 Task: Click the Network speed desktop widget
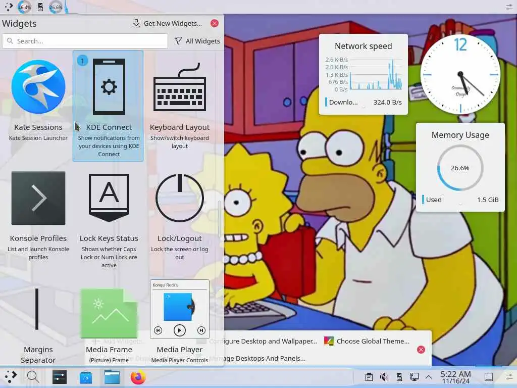pyautogui.click(x=364, y=74)
